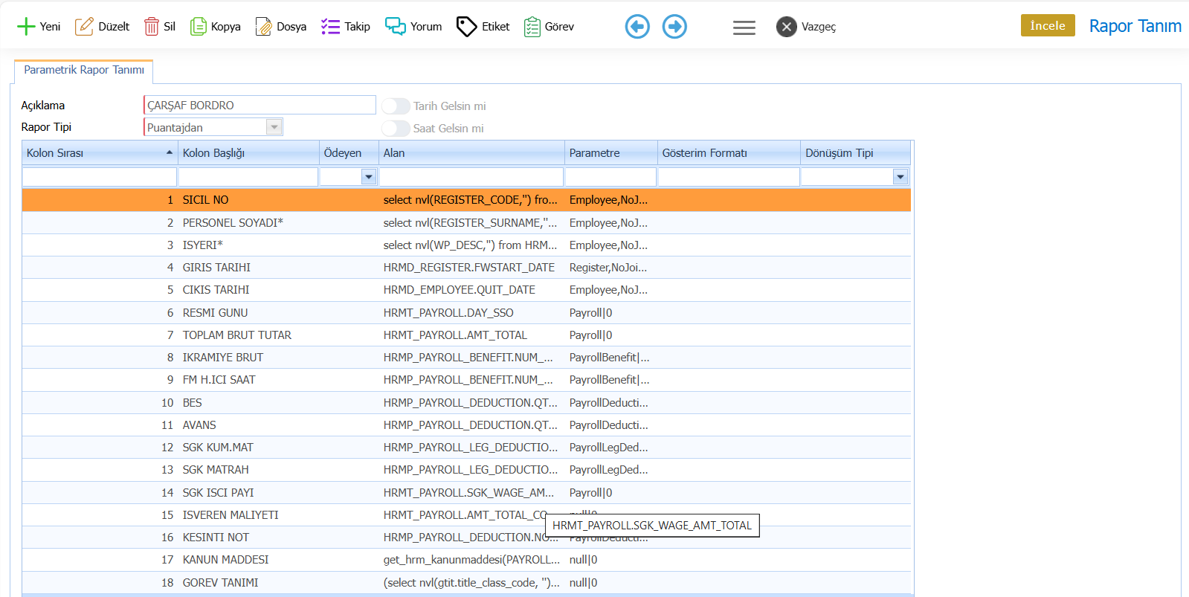Open the Görev task clipboard icon
The height and width of the screenshot is (597, 1189).
click(x=532, y=27)
